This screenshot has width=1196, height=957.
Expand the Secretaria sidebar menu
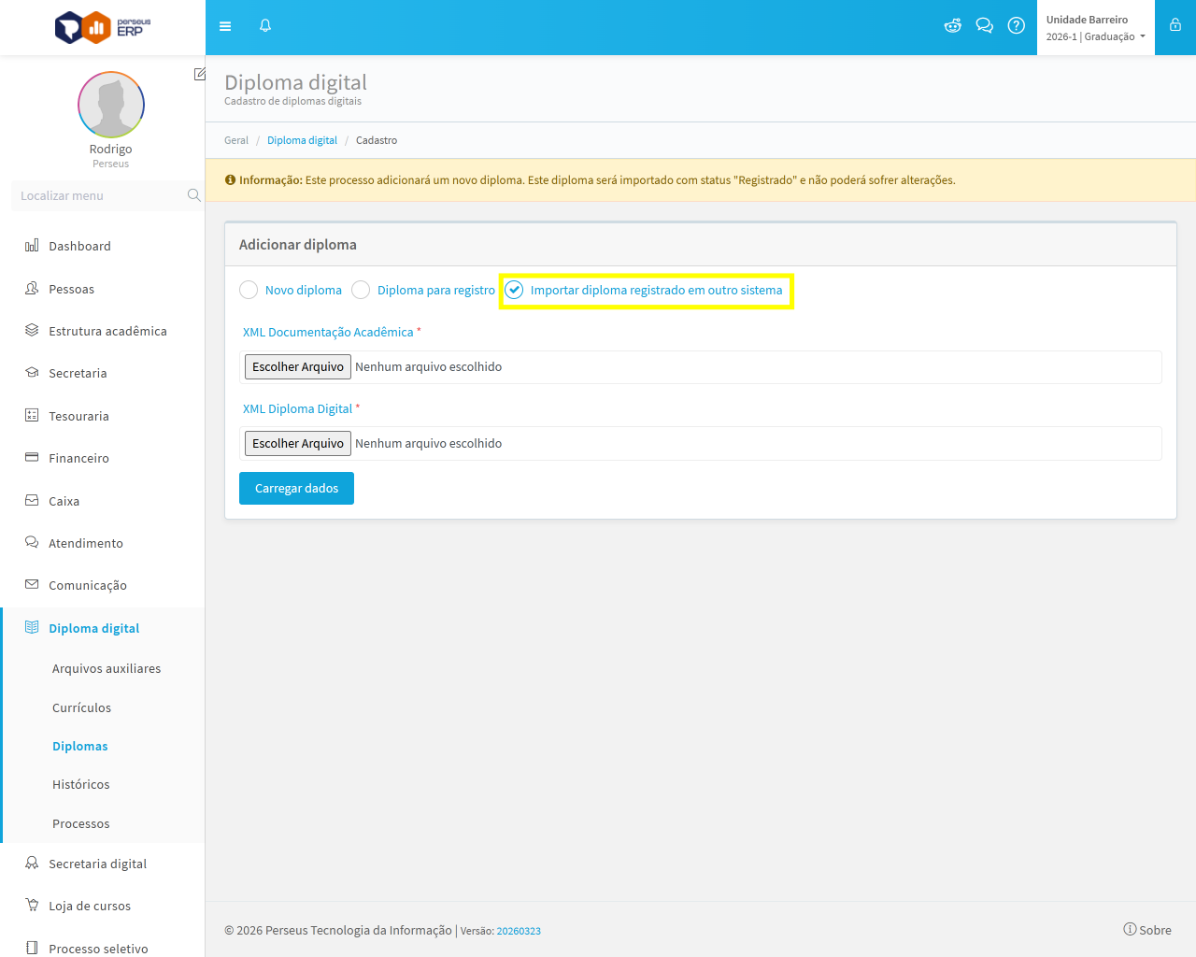pyautogui.click(x=78, y=373)
